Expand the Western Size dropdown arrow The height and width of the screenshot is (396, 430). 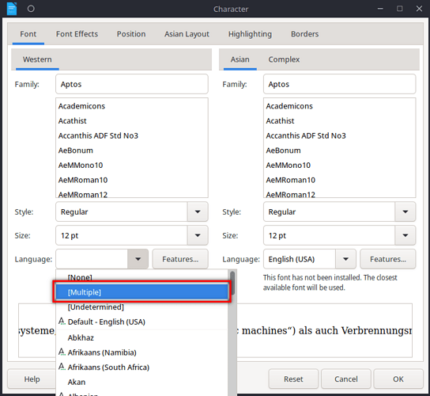(198, 235)
